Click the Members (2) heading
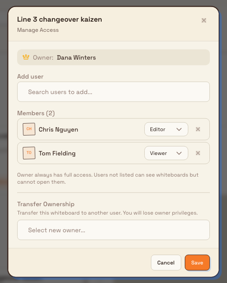Viewport: 227px width, 283px height. pos(36,113)
